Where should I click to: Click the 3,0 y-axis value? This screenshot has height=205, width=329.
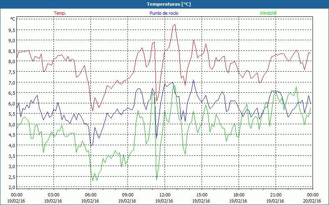pyautogui.click(x=12, y=166)
